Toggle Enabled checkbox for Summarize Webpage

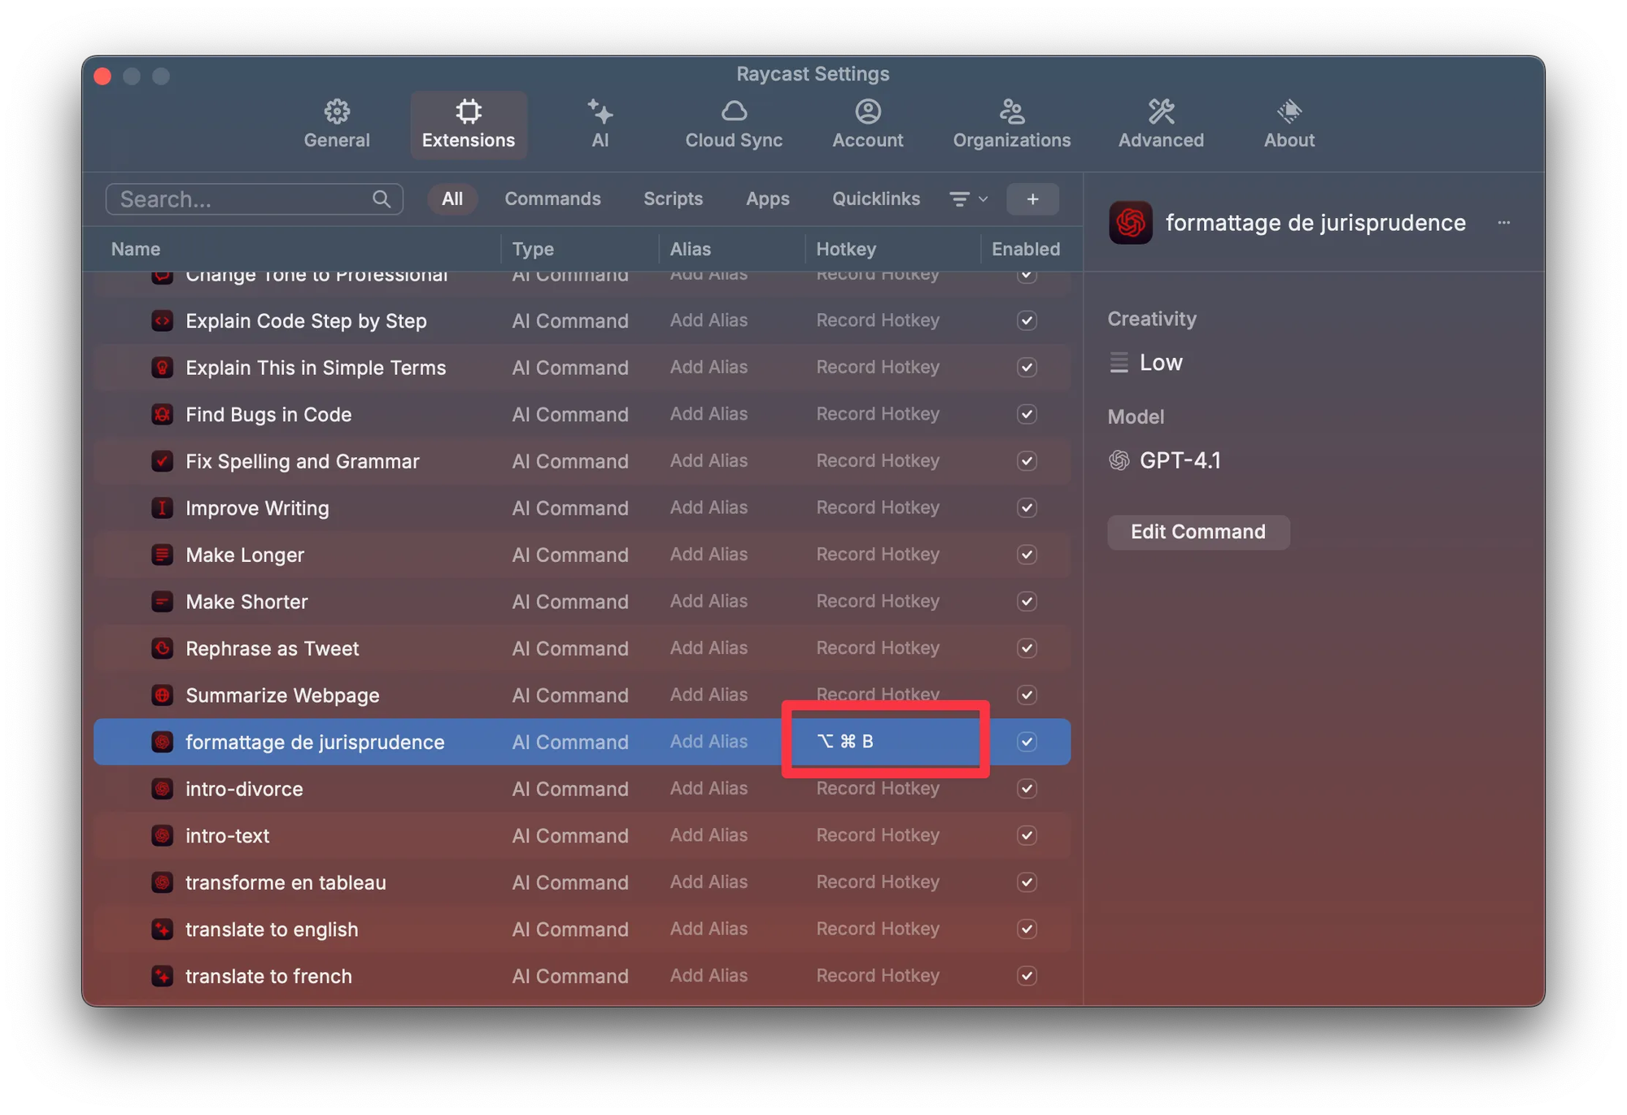point(1027,695)
